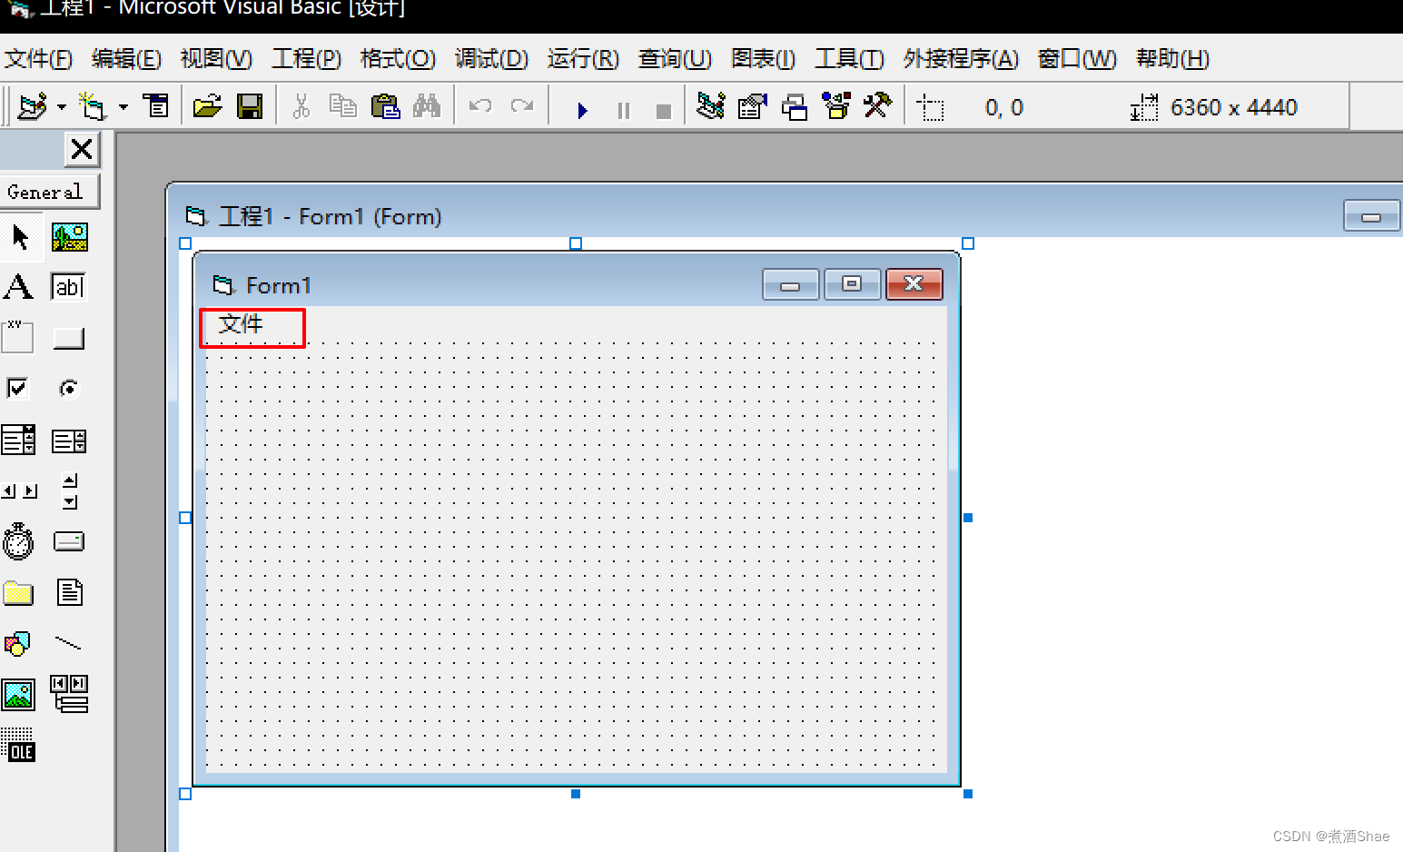Select the Image control tool
1403x852 pixels.
pos(18,695)
